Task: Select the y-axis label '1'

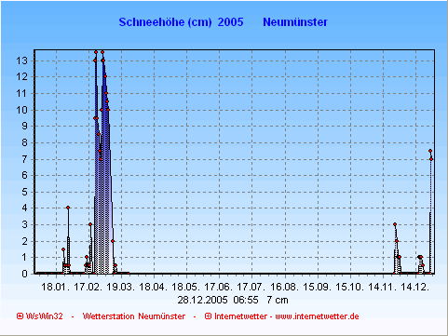Action: coord(25,258)
